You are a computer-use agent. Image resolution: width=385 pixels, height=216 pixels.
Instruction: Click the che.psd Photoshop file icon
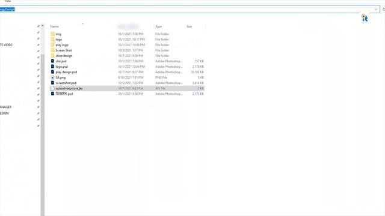click(52, 61)
